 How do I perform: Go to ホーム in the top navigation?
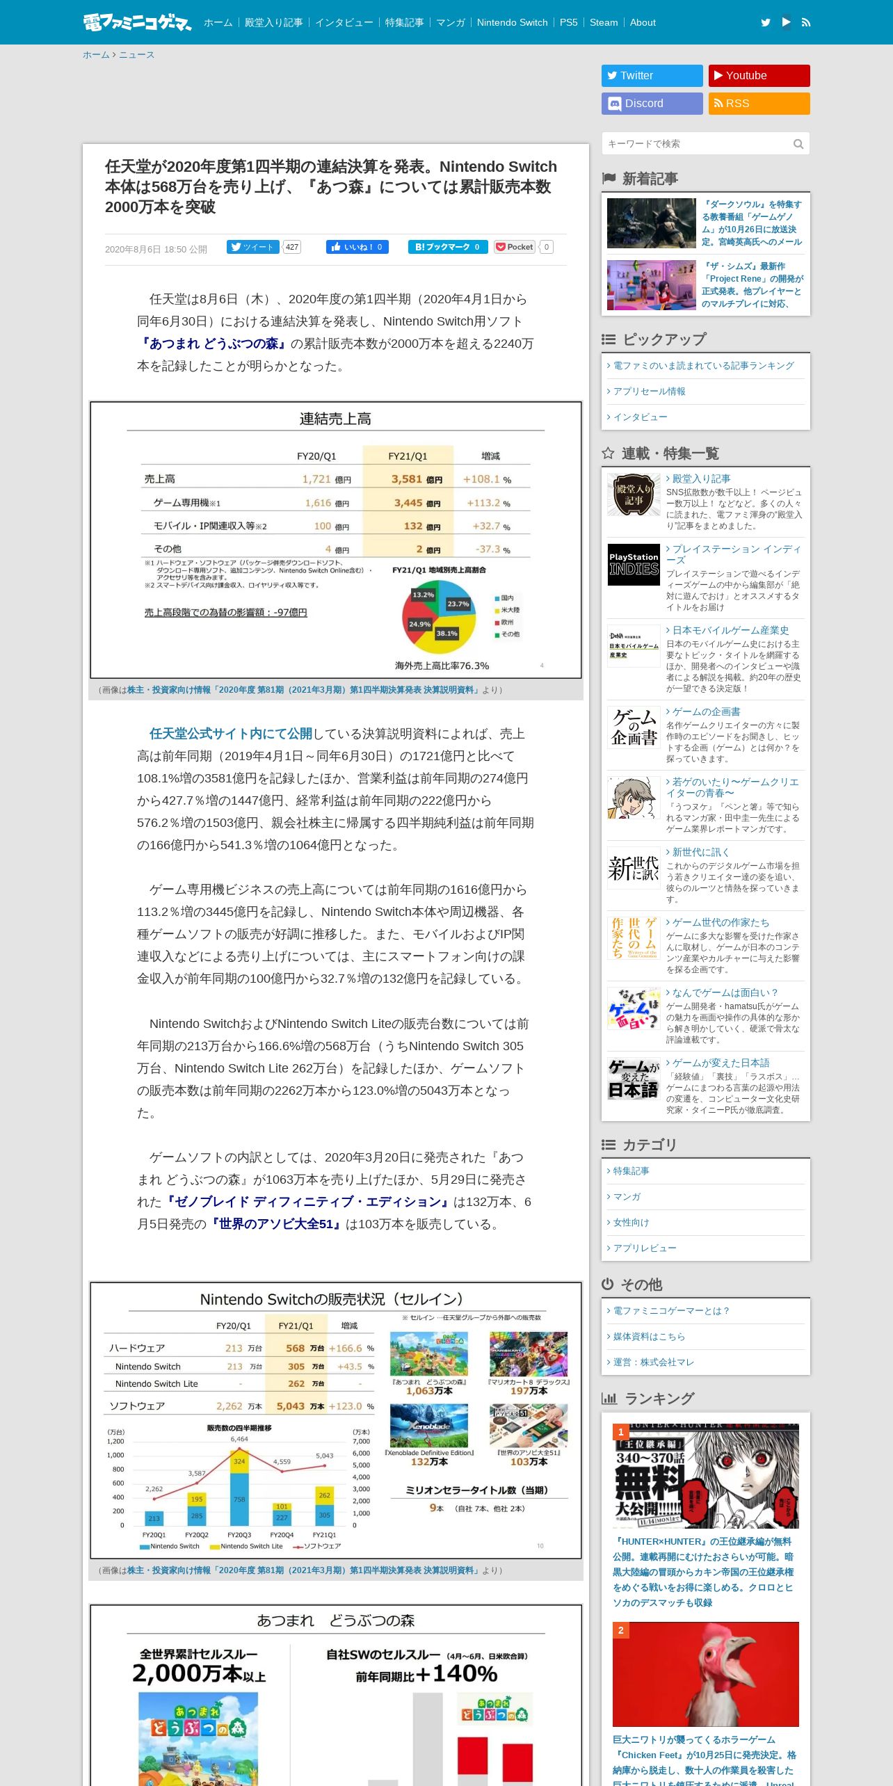tap(218, 22)
